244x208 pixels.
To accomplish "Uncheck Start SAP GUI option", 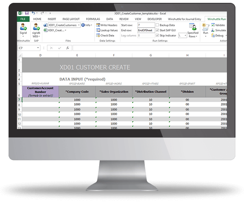I will [157, 30].
